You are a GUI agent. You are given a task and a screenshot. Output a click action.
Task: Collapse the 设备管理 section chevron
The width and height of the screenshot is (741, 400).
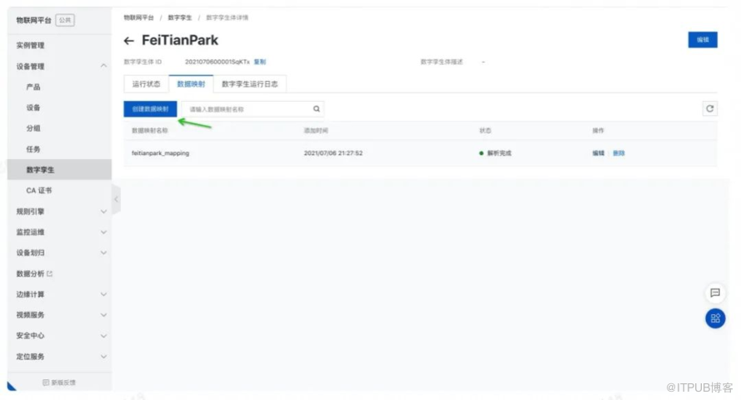pos(103,66)
